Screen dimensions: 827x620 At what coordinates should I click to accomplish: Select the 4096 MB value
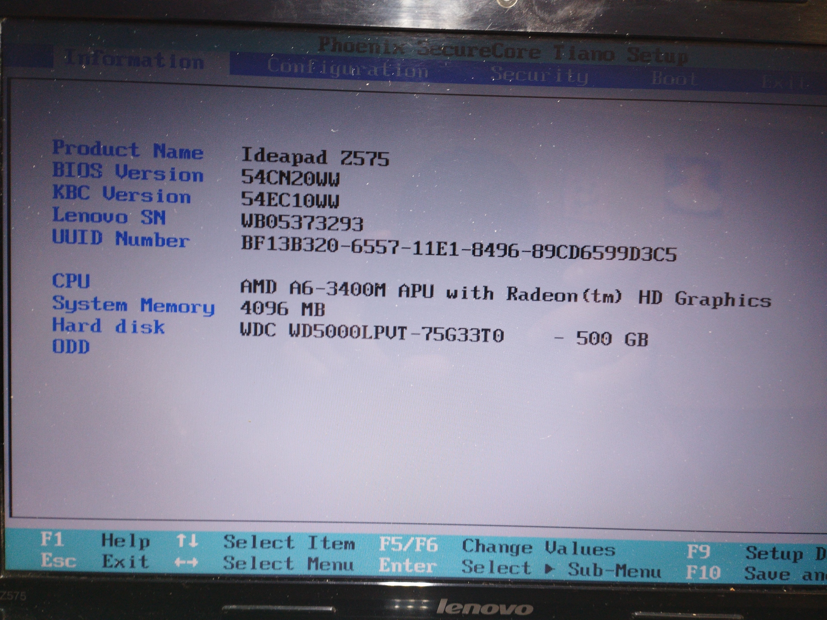(x=283, y=309)
